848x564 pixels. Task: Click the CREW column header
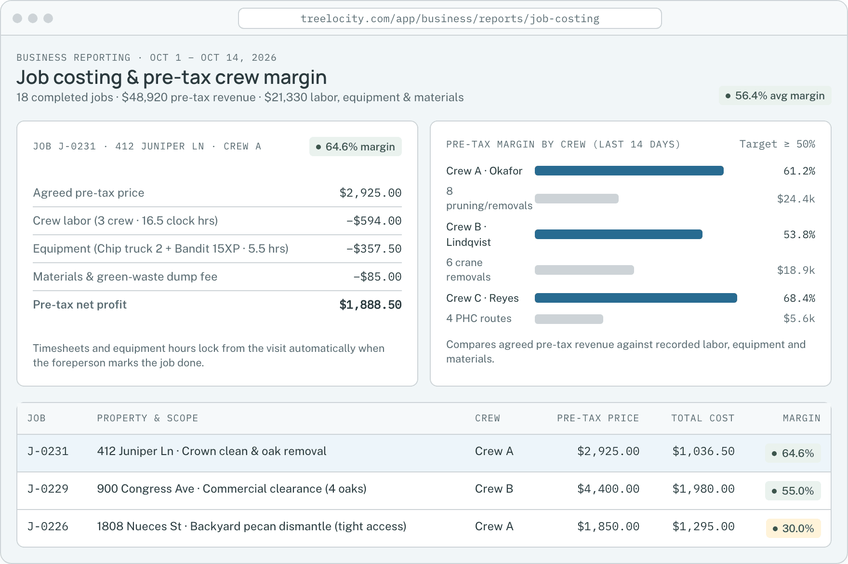click(x=488, y=418)
